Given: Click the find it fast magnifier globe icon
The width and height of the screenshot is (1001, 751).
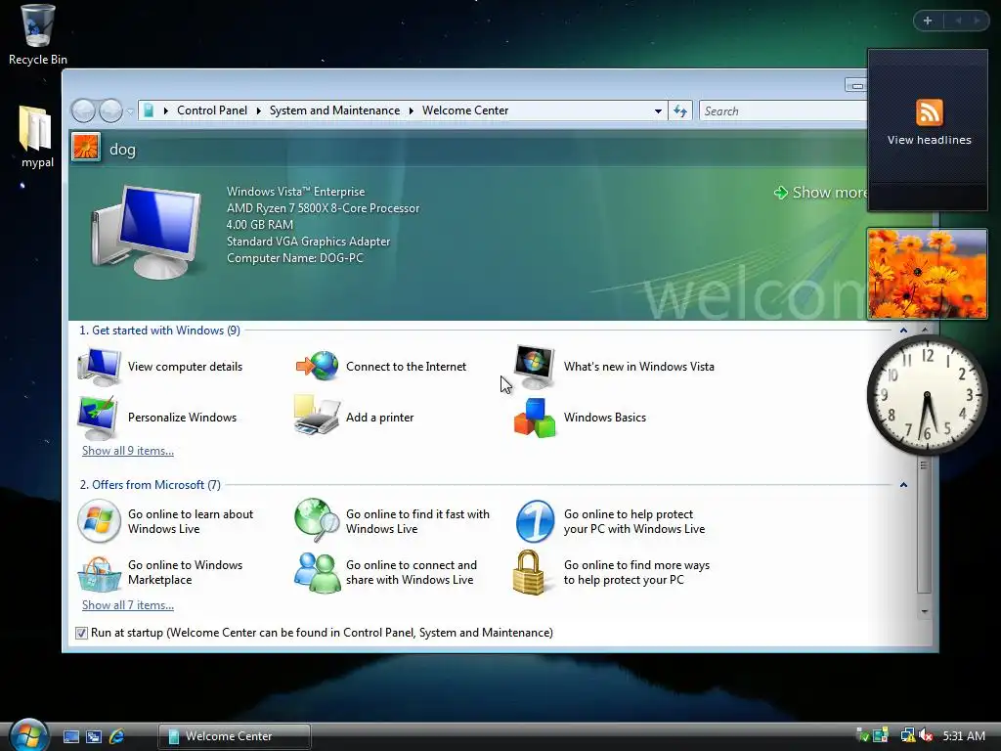Looking at the screenshot, I should tap(317, 520).
